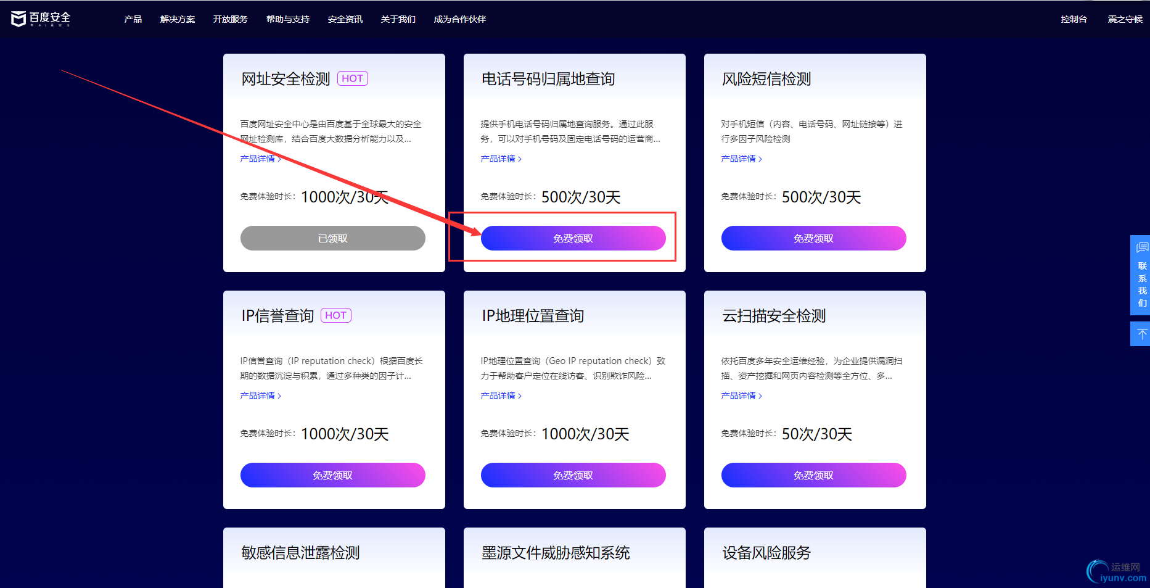1150x588 pixels.
Task: Open 产品详情 of 网址安全检测
Action: click(x=260, y=159)
